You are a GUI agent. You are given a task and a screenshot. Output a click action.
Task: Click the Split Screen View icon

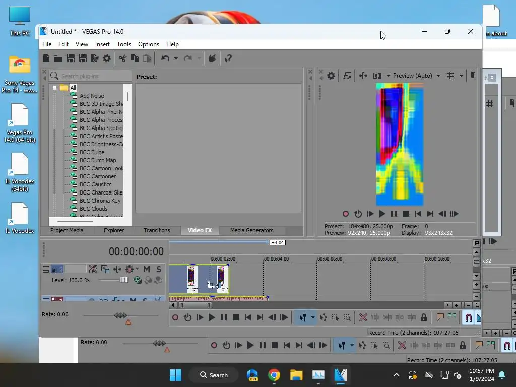pos(377,76)
